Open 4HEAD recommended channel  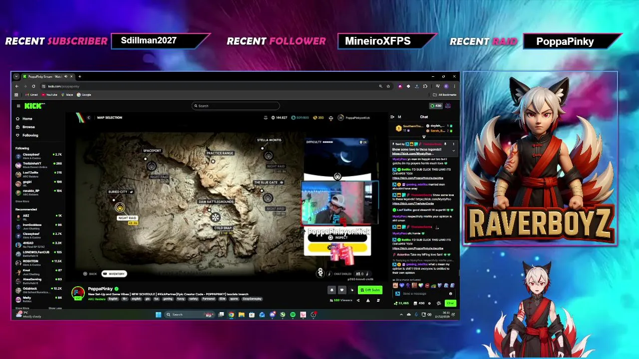tap(38, 244)
